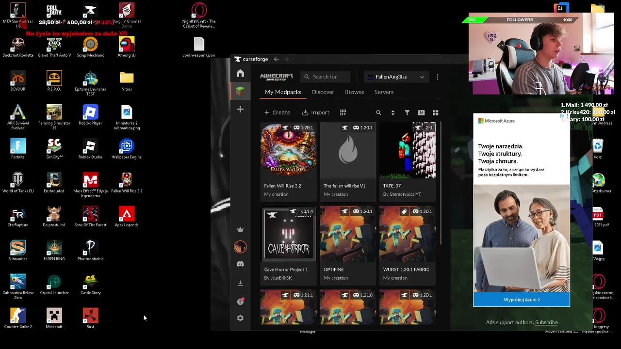This screenshot has width=621, height=349.
Task: Open Fallen Will Rise 3.2 modpack thumbnail
Action: click(x=288, y=150)
